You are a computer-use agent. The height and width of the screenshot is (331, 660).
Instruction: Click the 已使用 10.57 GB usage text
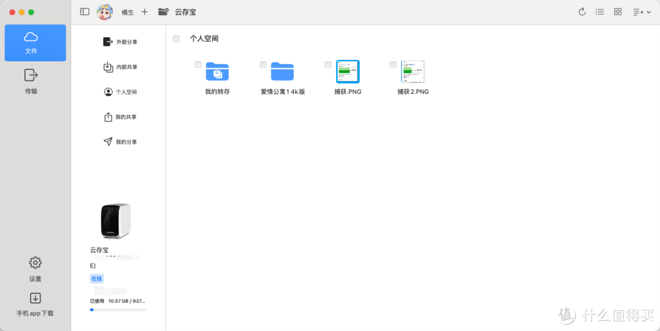pos(118,301)
